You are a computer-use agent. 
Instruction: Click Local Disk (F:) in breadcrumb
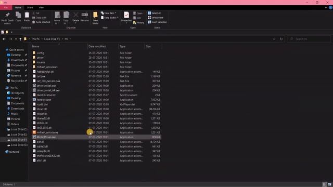click(52, 39)
